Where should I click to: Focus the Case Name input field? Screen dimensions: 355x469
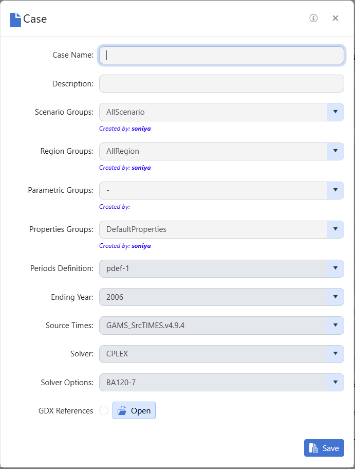coord(221,55)
